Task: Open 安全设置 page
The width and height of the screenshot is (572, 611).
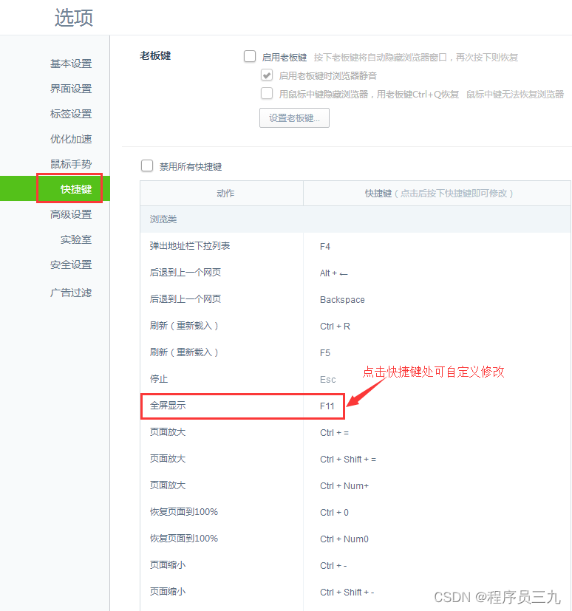Action: (71, 264)
